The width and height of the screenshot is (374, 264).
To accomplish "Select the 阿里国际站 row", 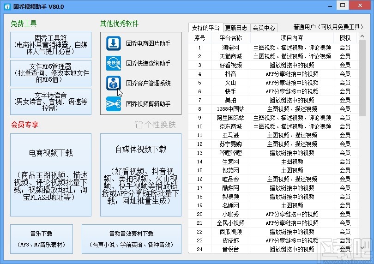I will click(273, 118).
